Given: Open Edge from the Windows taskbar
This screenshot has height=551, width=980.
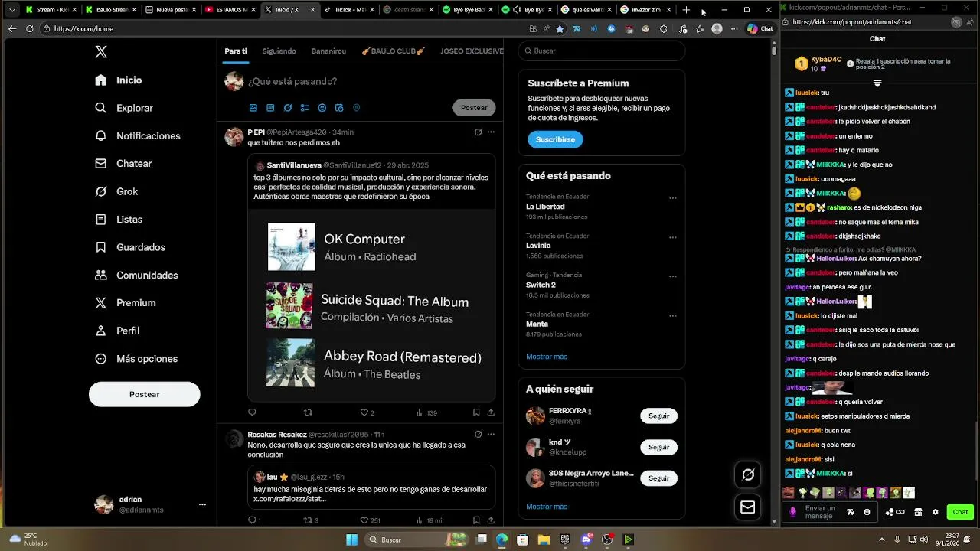Looking at the screenshot, I should click(x=501, y=540).
